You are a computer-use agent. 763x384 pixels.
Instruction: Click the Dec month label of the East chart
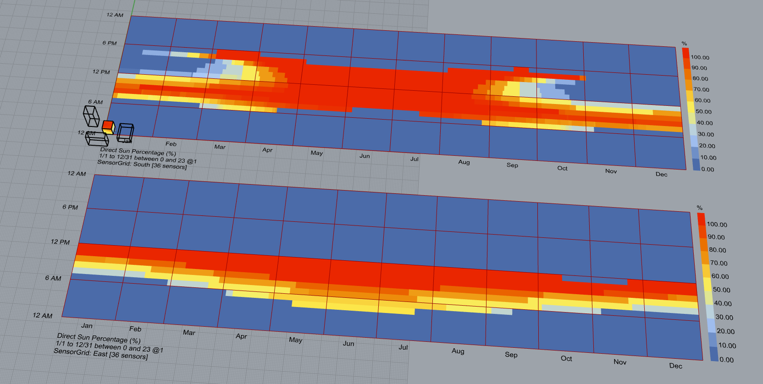[675, 366]
